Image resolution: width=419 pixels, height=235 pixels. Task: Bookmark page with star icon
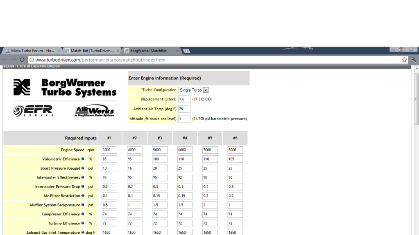coord(404,60)
